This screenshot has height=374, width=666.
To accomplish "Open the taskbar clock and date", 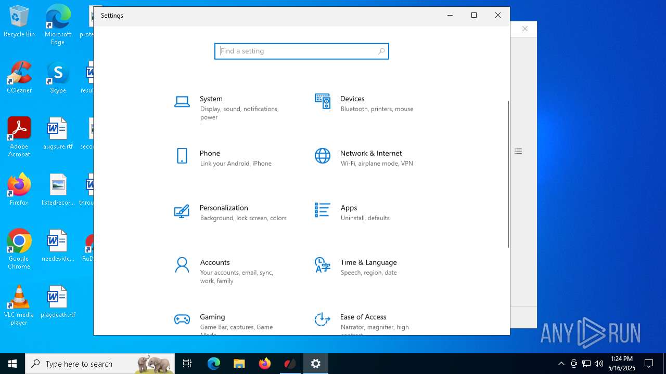I will coord(622,364).
